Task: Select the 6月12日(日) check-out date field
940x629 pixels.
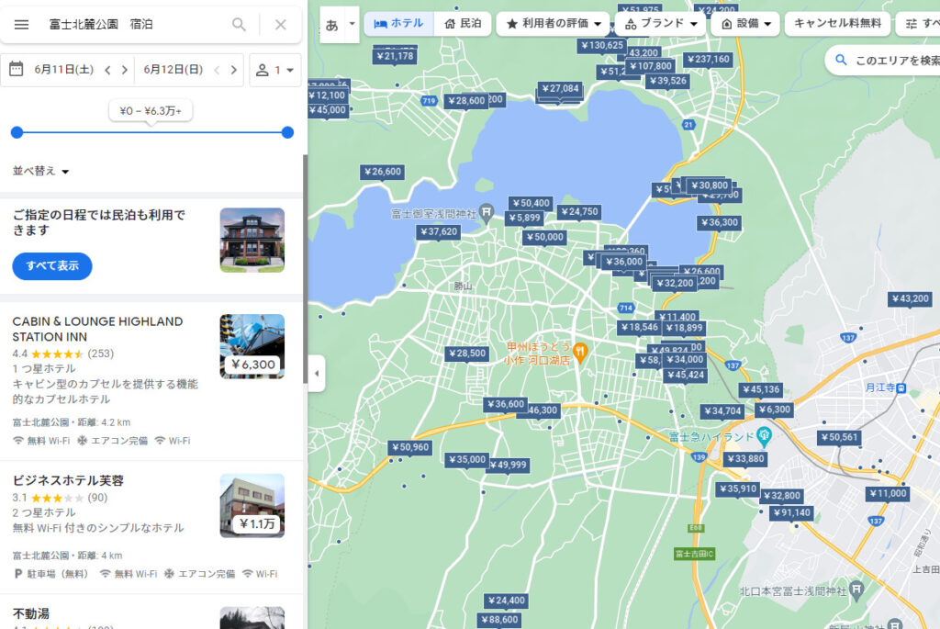Action: tap(173, 70)
